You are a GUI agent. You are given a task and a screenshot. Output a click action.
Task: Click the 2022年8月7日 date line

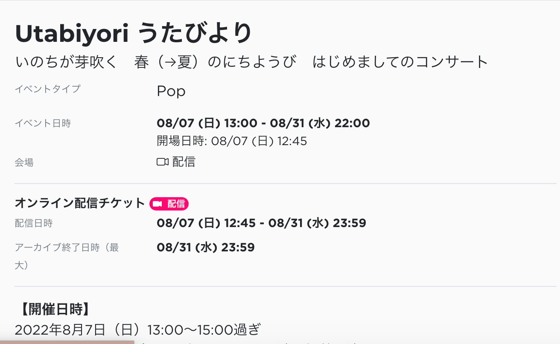[137, 329]
